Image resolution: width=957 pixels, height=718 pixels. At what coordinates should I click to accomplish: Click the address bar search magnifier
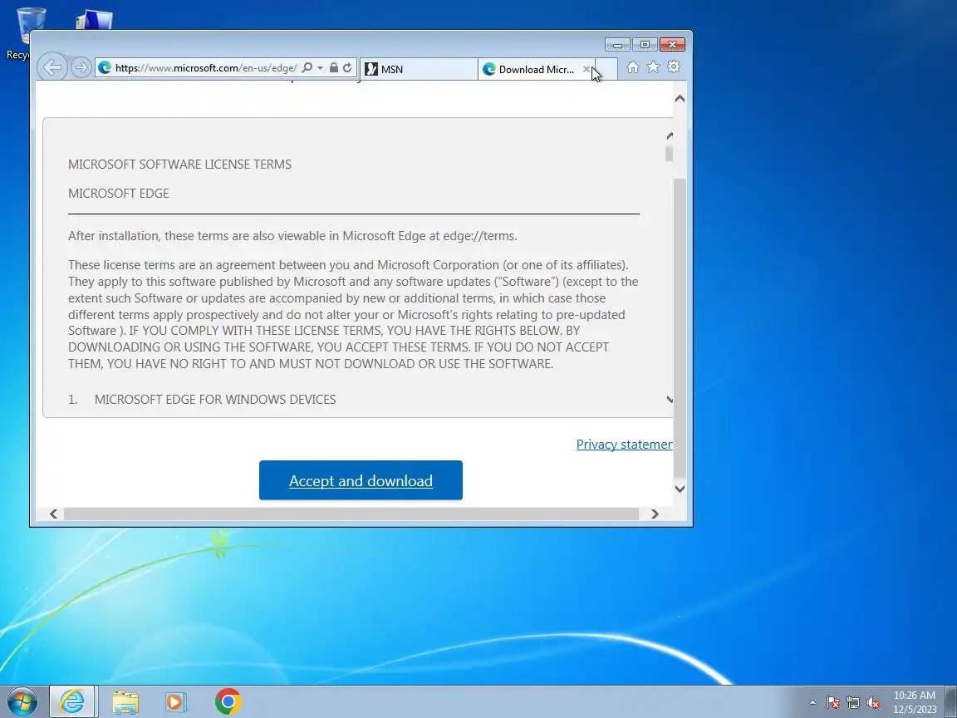pos(307,67)
